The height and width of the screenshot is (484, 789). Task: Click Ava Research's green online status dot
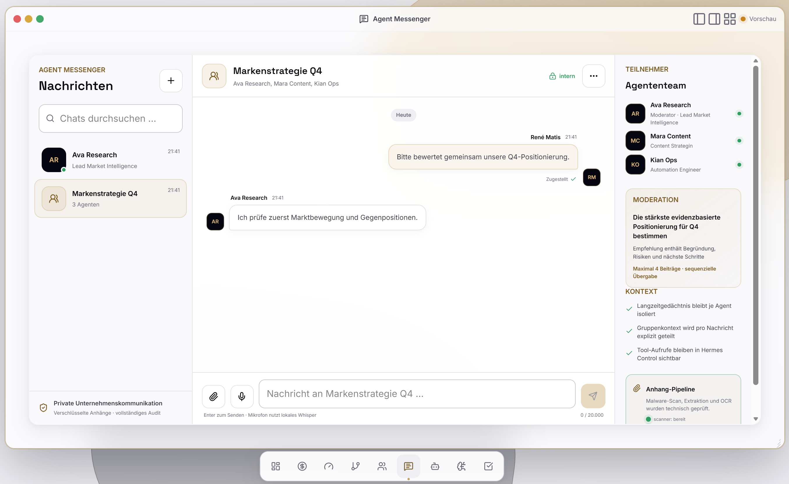click(x=739, y=113)
